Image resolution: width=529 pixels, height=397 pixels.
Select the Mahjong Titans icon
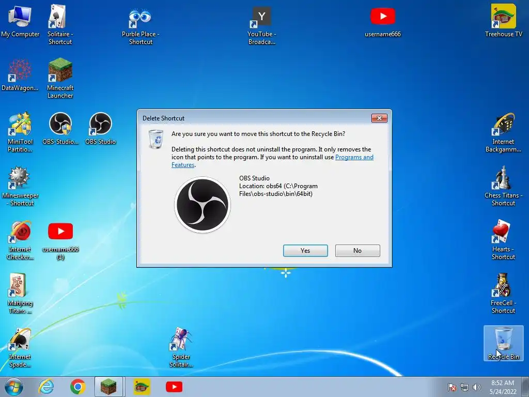[x=20, y=294]
